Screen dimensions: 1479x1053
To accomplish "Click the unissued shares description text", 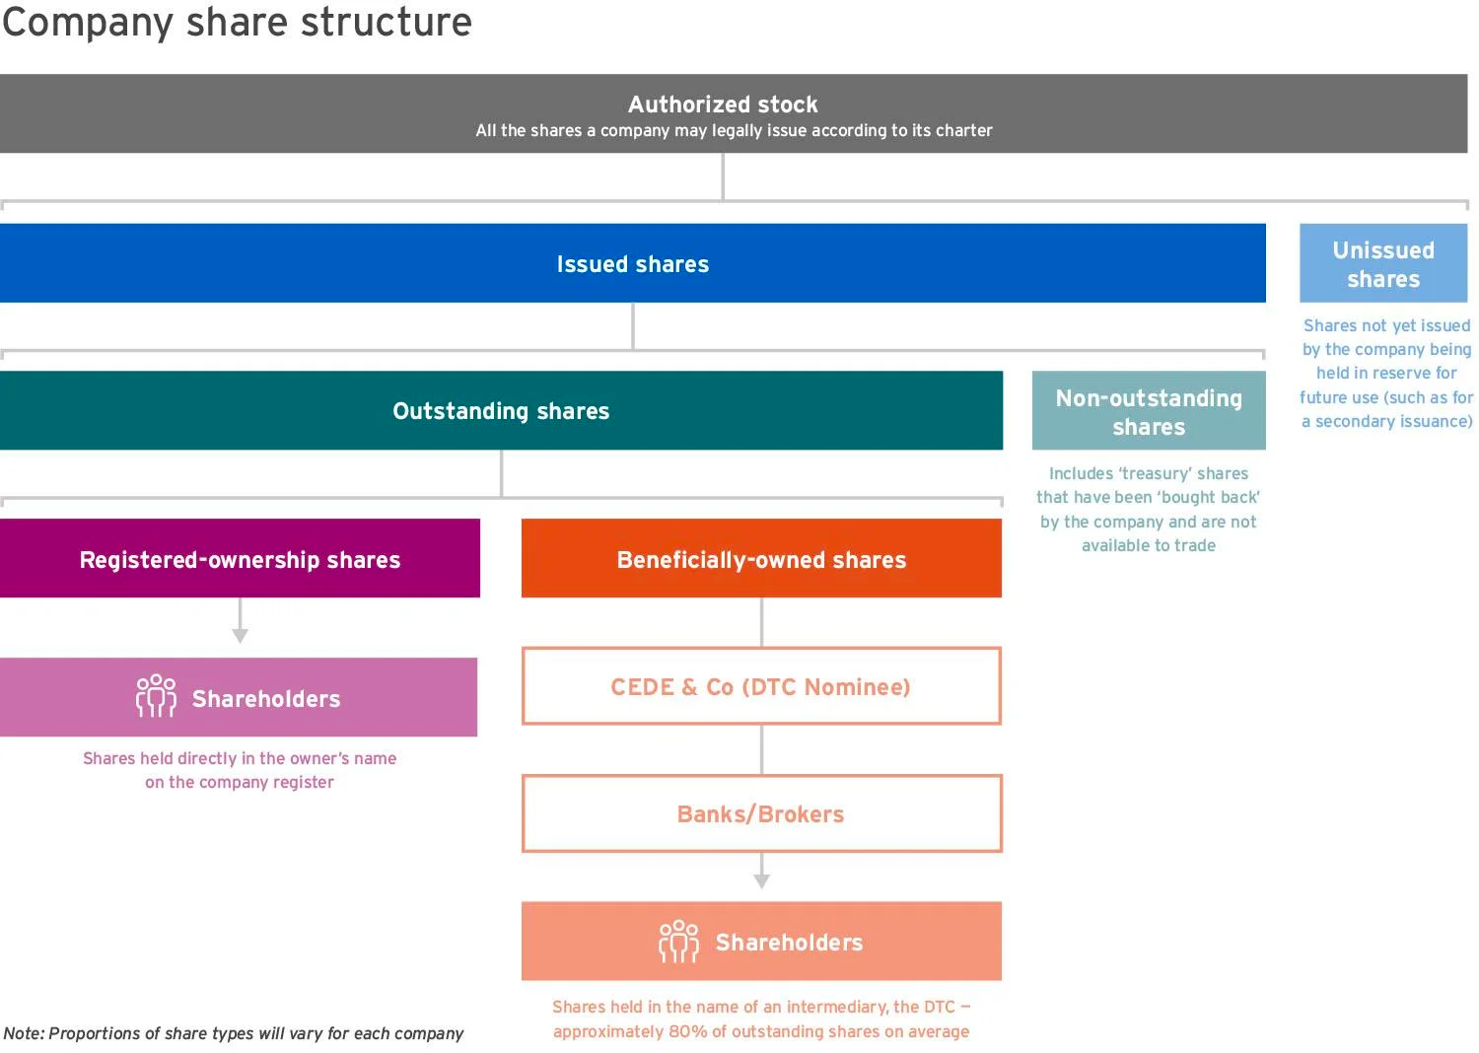I will [x=1386, y=373].
